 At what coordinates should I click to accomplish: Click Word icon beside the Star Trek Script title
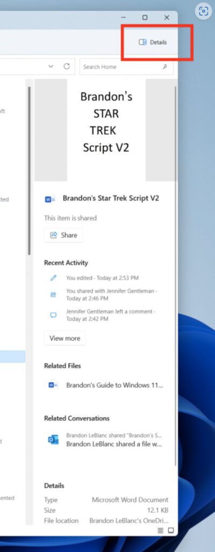coord(50,199)
